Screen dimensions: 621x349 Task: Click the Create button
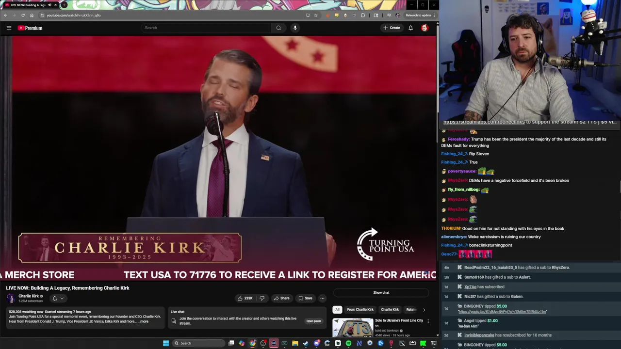(392, 28)
